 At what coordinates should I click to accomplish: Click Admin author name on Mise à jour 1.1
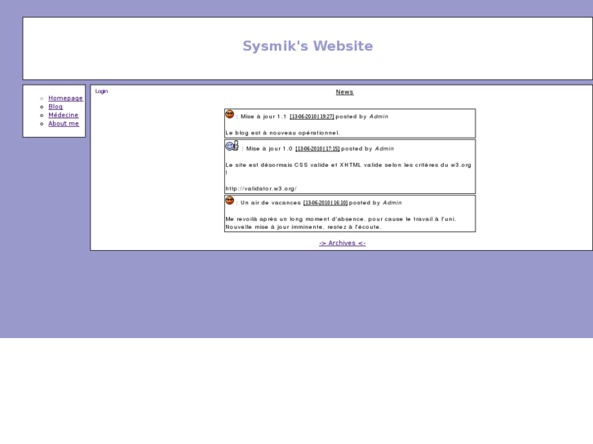point(378,116)
